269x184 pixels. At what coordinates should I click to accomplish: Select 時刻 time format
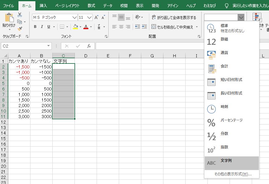coord(231,109)
